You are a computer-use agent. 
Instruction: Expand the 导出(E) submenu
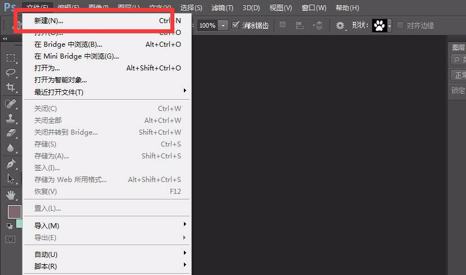click(x=108, y=238)
